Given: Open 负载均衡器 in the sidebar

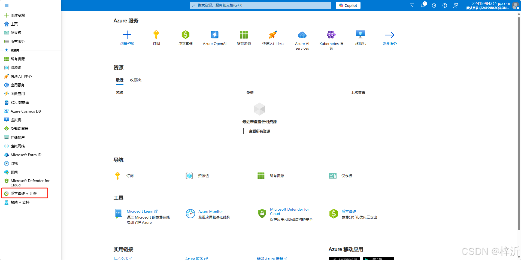Looking at the screenshot, I should click(x=19, y=129).
